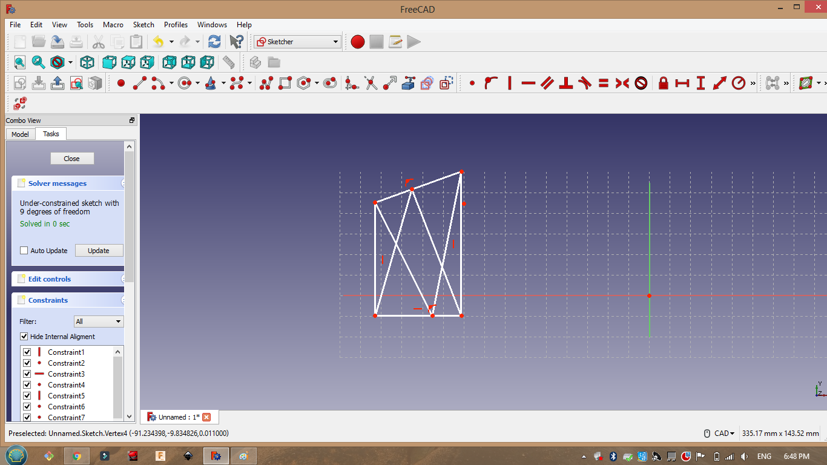
Task: Click the Close button in Tasks
Action: click(x=72, y=159)
